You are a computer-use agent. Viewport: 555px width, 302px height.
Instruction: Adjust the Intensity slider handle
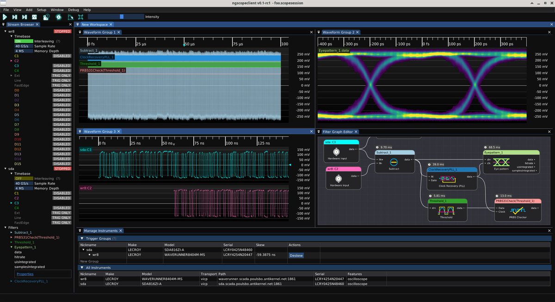122,17
